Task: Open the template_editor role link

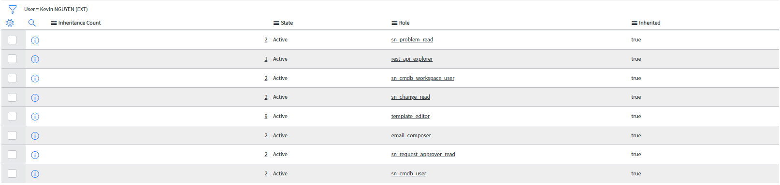Action: [x=410, y=116]
